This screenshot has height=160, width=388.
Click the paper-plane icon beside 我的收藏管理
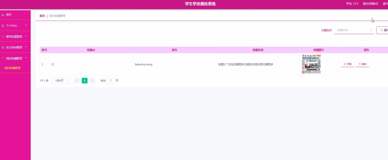click(x=3, y=58)
